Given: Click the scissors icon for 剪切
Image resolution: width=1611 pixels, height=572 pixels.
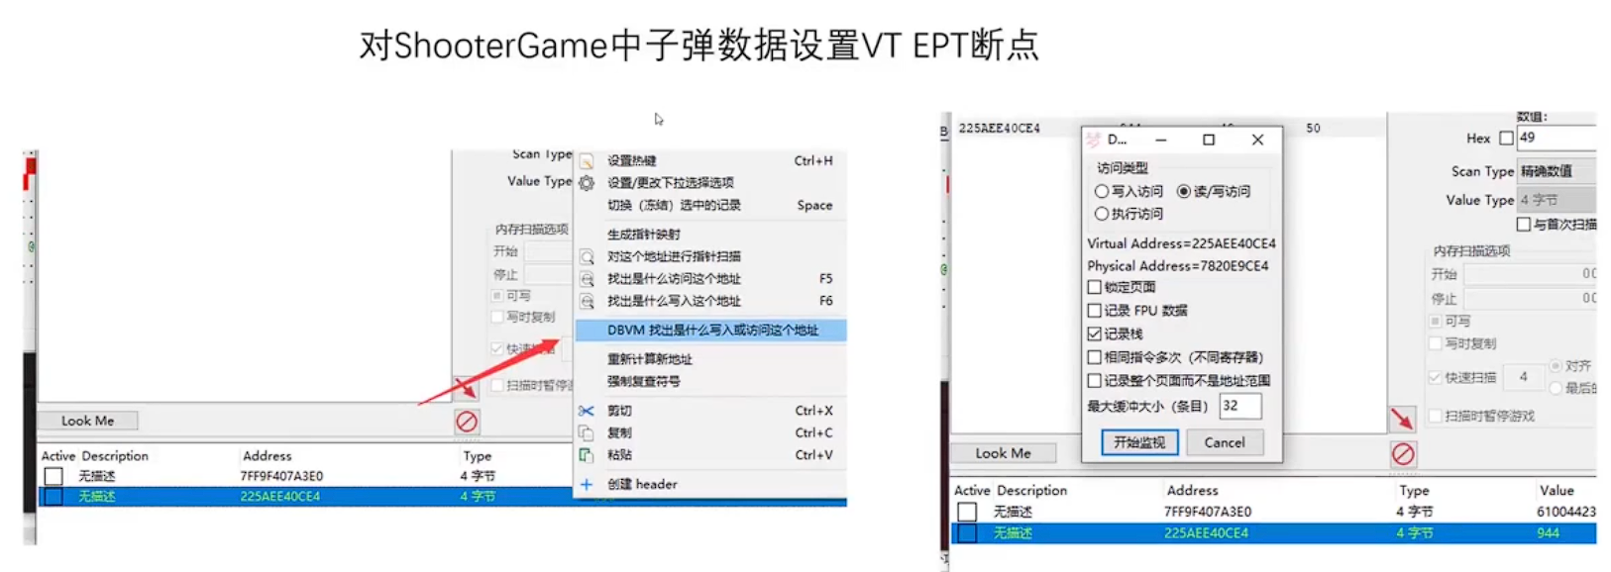Looking at the screenshot, I should [587, 411].
